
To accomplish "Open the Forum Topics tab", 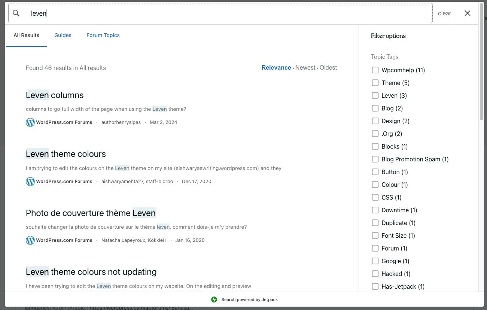I will pyautogui.click(x=103, y=35).
